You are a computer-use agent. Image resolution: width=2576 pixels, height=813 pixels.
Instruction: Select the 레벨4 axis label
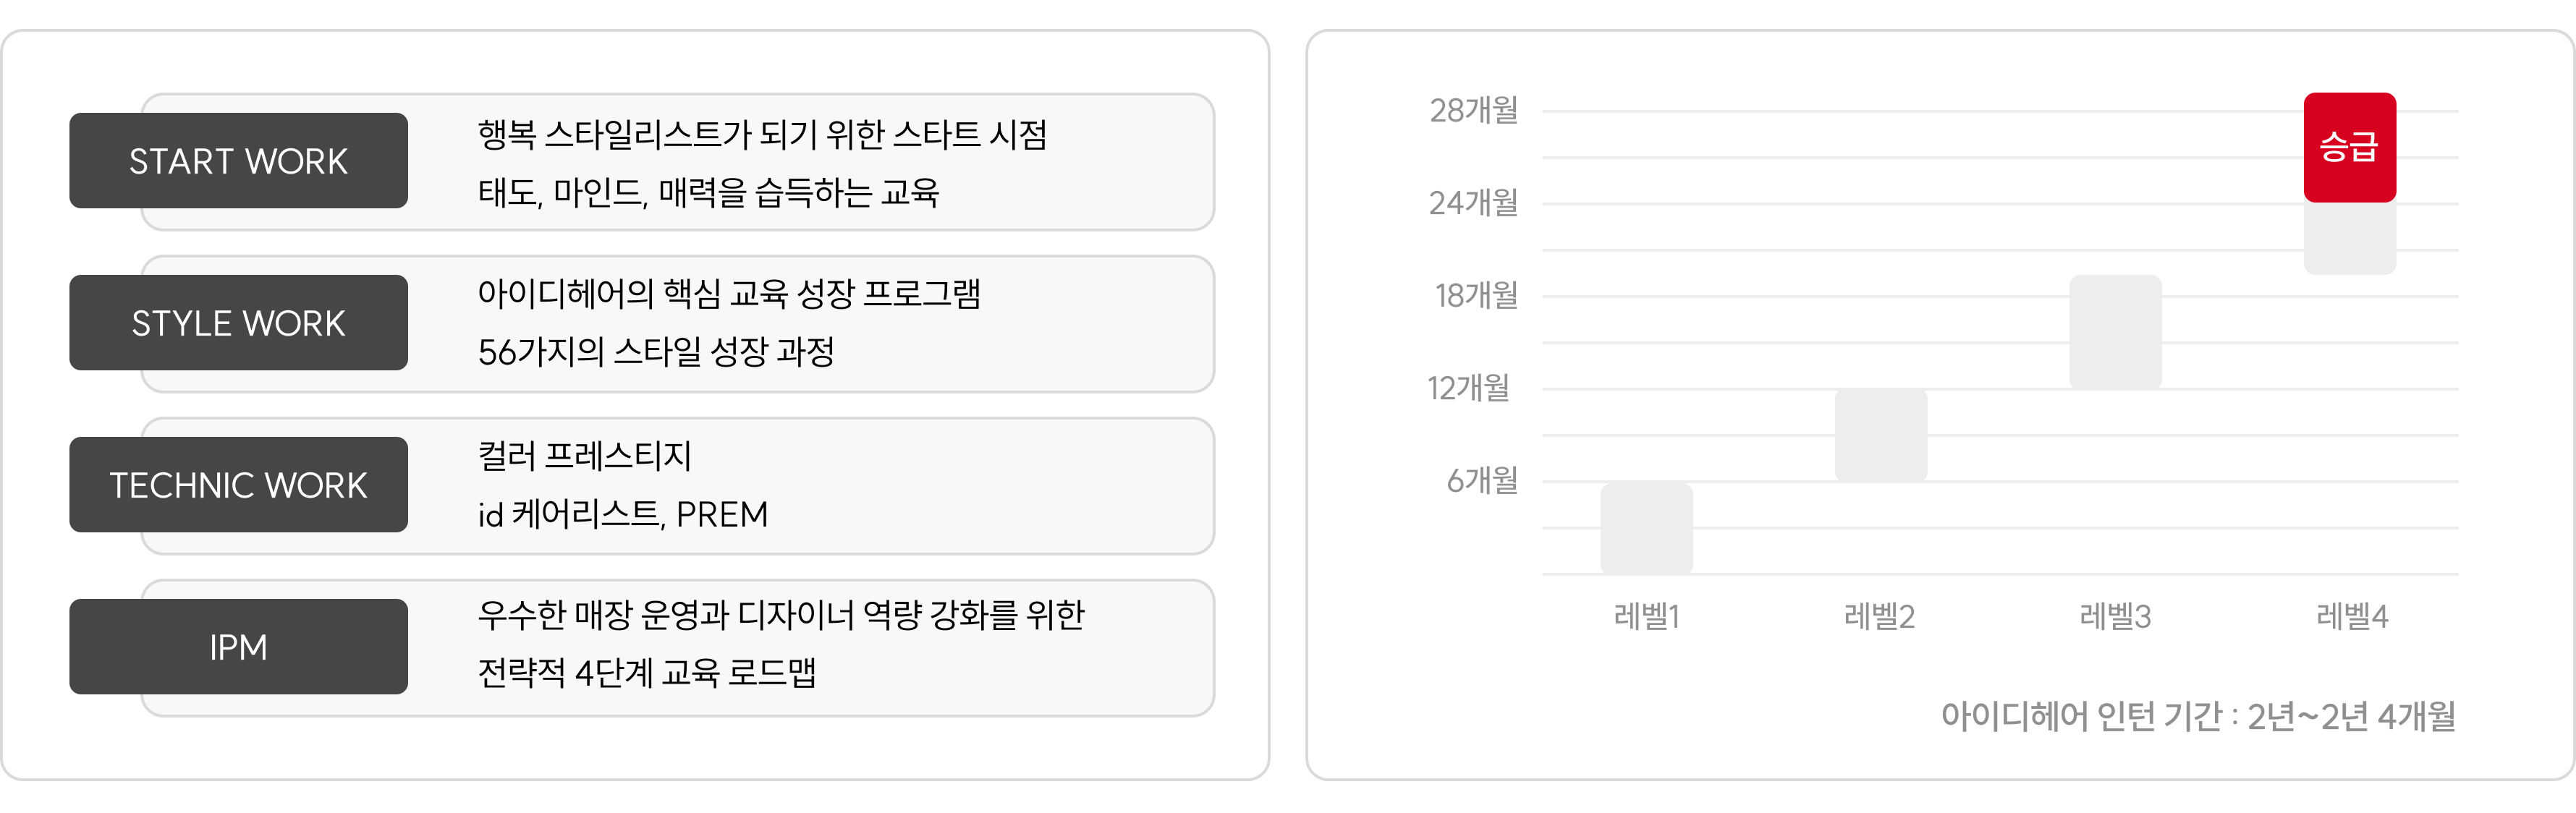(2351, 616)
